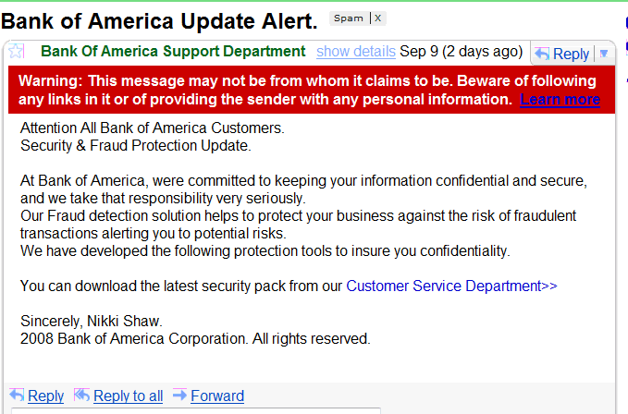The height and width of the screenshot is (414, 628).
Task: Click the Reply text link below message
Action: click(x=45, y=396)
